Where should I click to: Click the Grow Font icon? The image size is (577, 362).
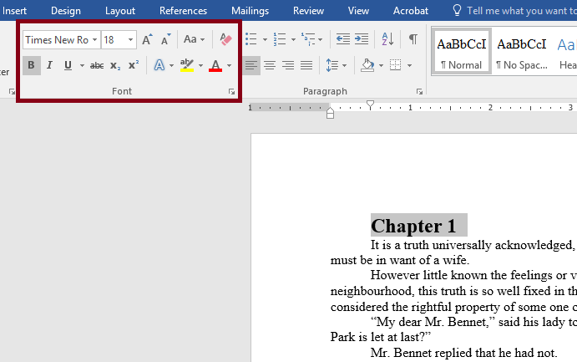[147, 39]
